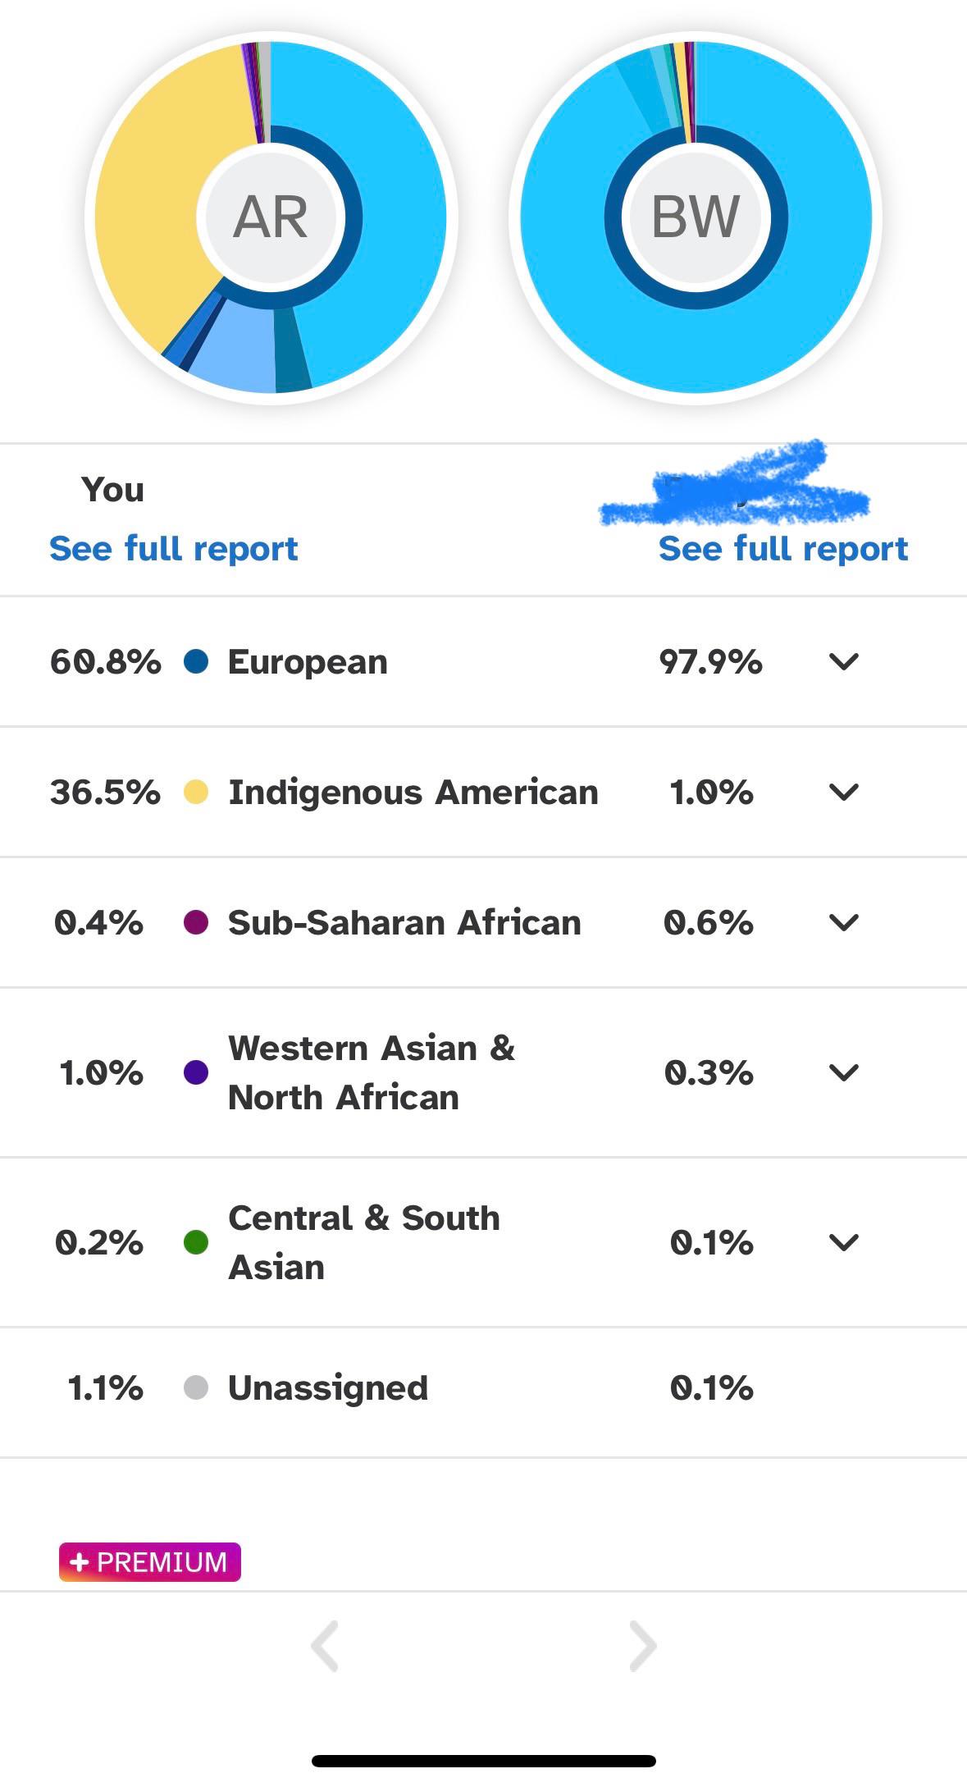
Task: Click the Central & South Asian green dot
Action: 196,1242
